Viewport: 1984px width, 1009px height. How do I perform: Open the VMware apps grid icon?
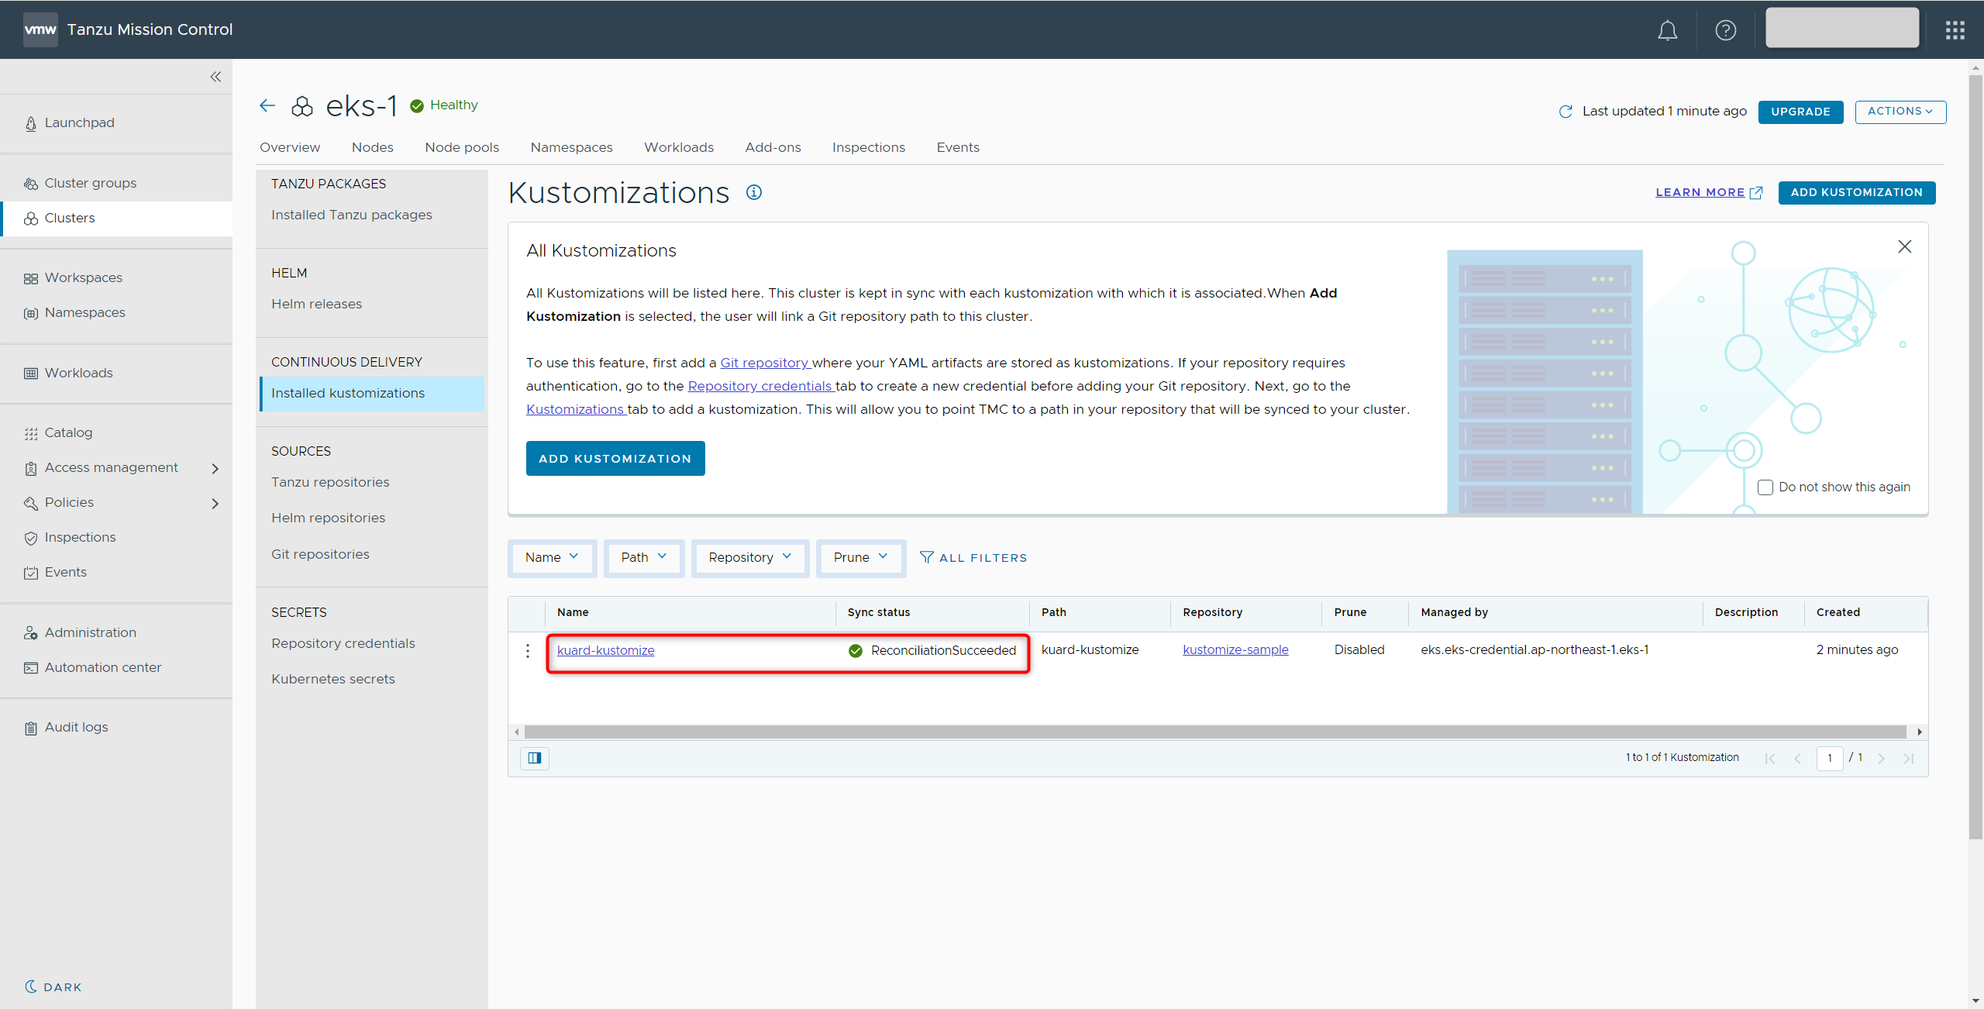1955,30
